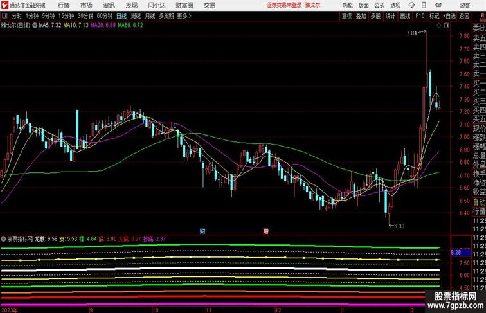486x313 pixels.
Task: Click the 财 event marker on chart
Action: 203,231
